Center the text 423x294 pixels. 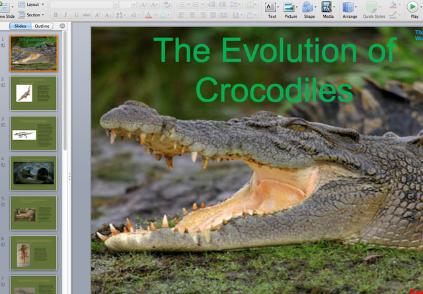point(192,15)
